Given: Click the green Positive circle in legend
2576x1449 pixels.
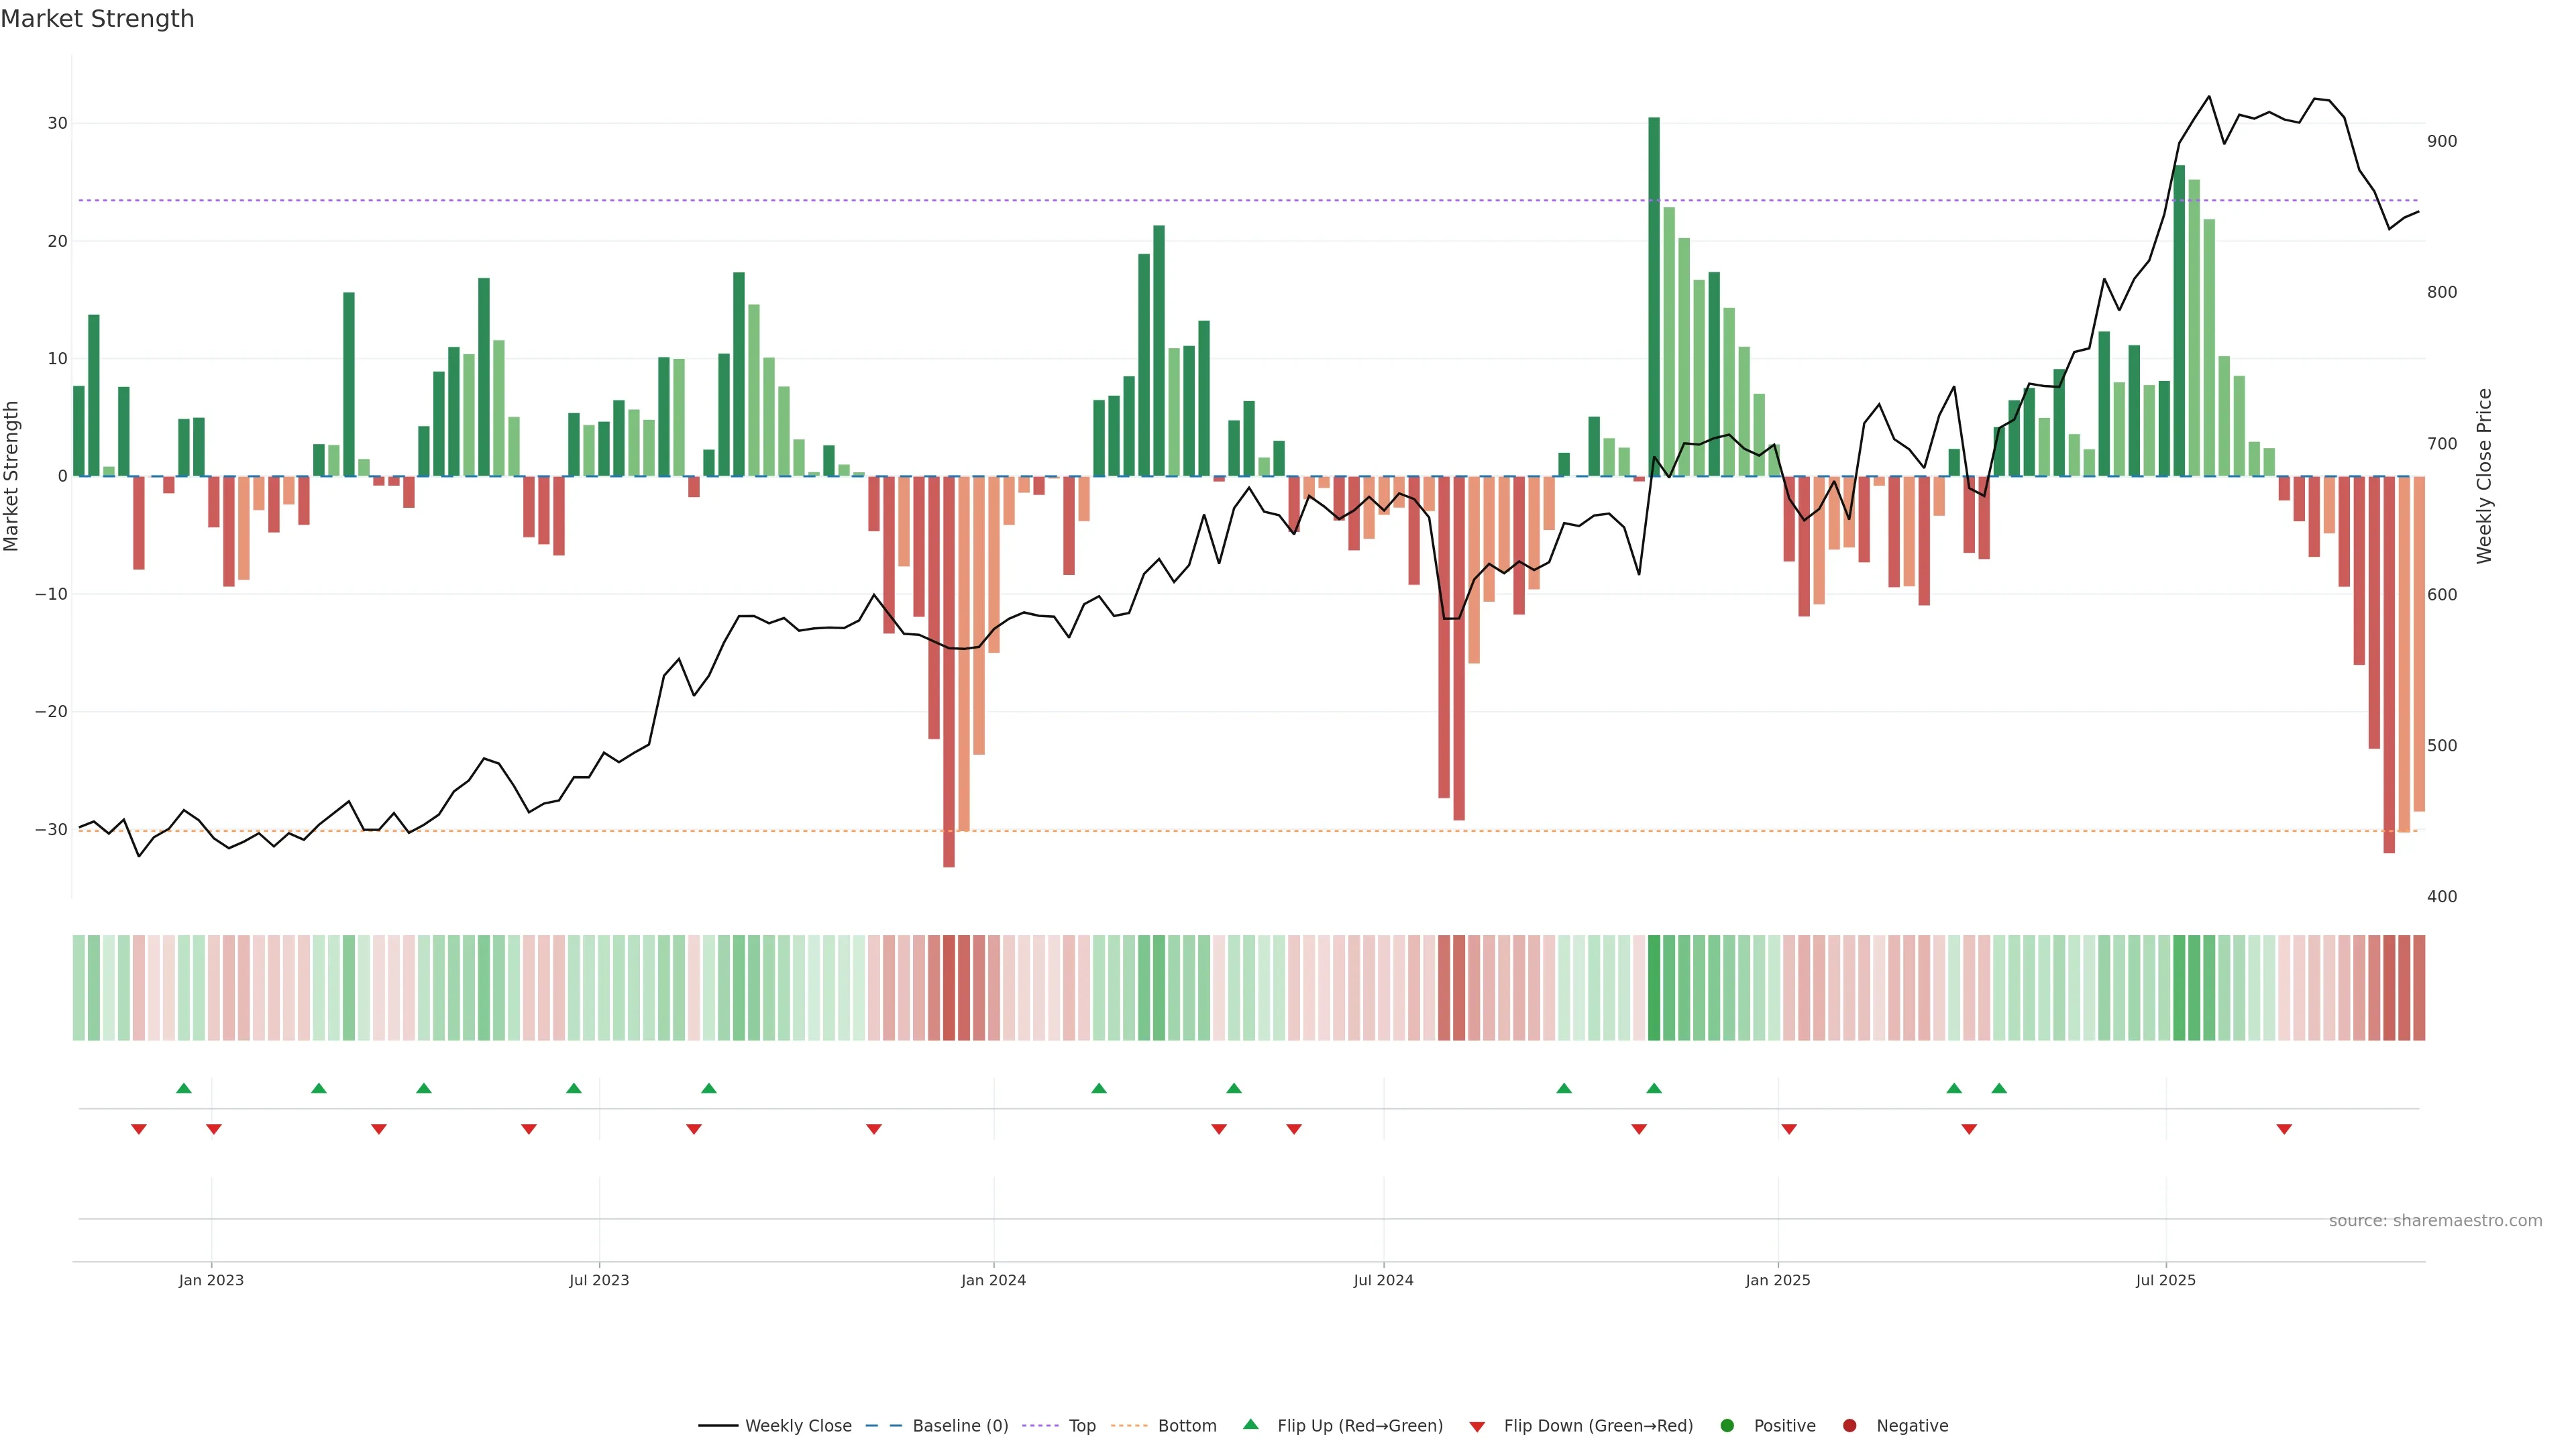Looking at the screenshot, I should pos(1727,1426).
